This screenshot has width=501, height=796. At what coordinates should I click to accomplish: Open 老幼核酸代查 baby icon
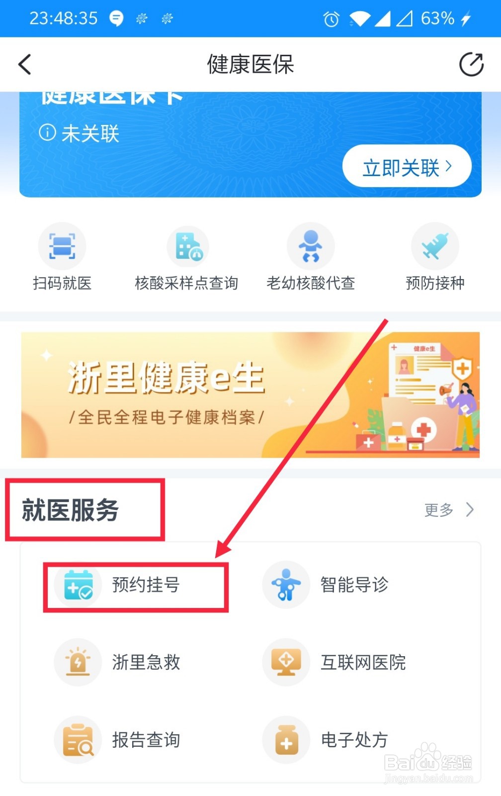[x=311, y=246]
